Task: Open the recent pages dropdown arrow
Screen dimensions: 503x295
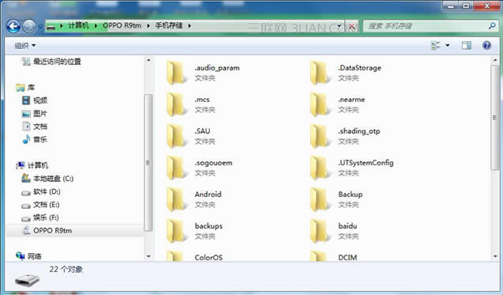Action: point(40,27)
